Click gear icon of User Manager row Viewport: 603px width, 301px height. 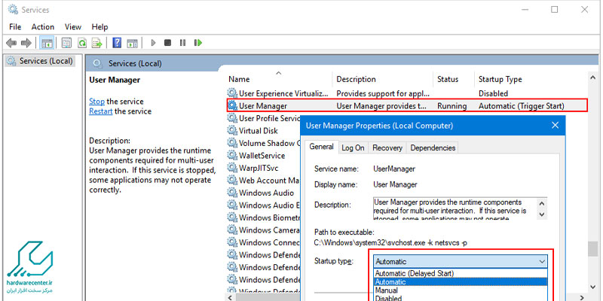232,105
